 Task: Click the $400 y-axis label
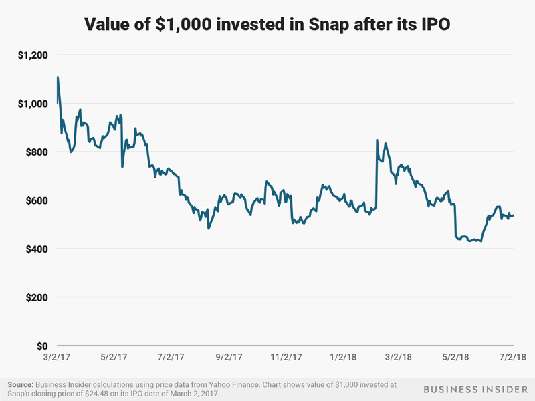pyautogui.click(x=37, y=249)
